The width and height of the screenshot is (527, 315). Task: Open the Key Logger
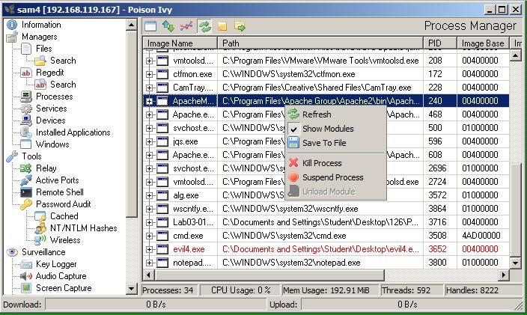(56, 264)
